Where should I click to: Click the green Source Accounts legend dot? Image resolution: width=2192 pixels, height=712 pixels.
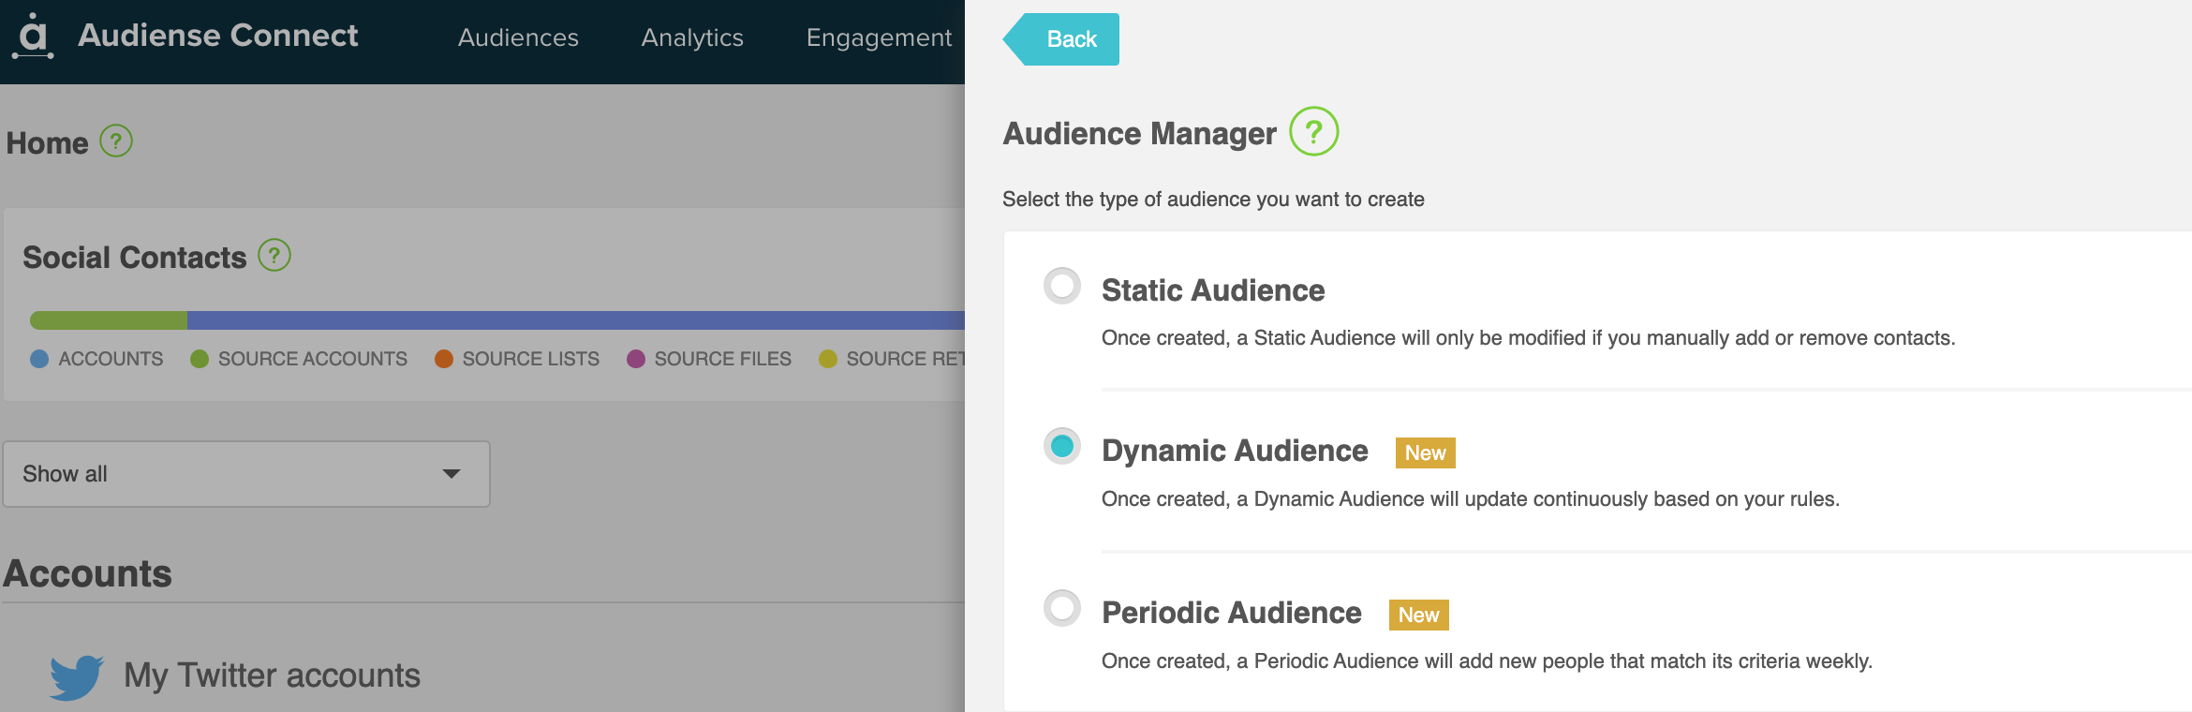pos(200,359)
